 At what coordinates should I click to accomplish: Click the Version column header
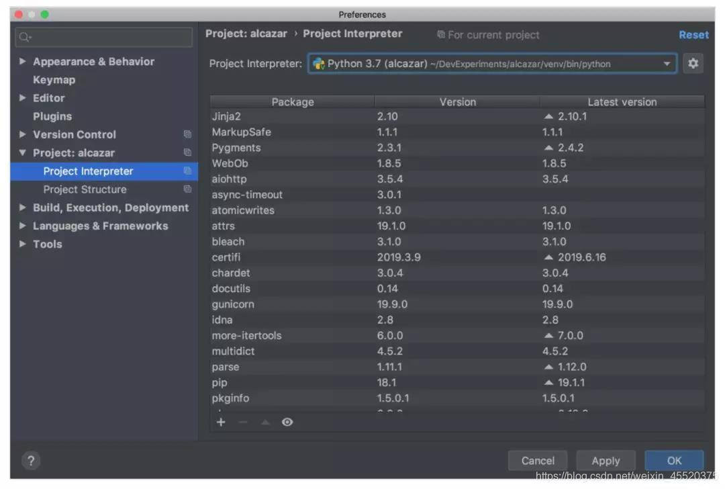pos(458,102)
